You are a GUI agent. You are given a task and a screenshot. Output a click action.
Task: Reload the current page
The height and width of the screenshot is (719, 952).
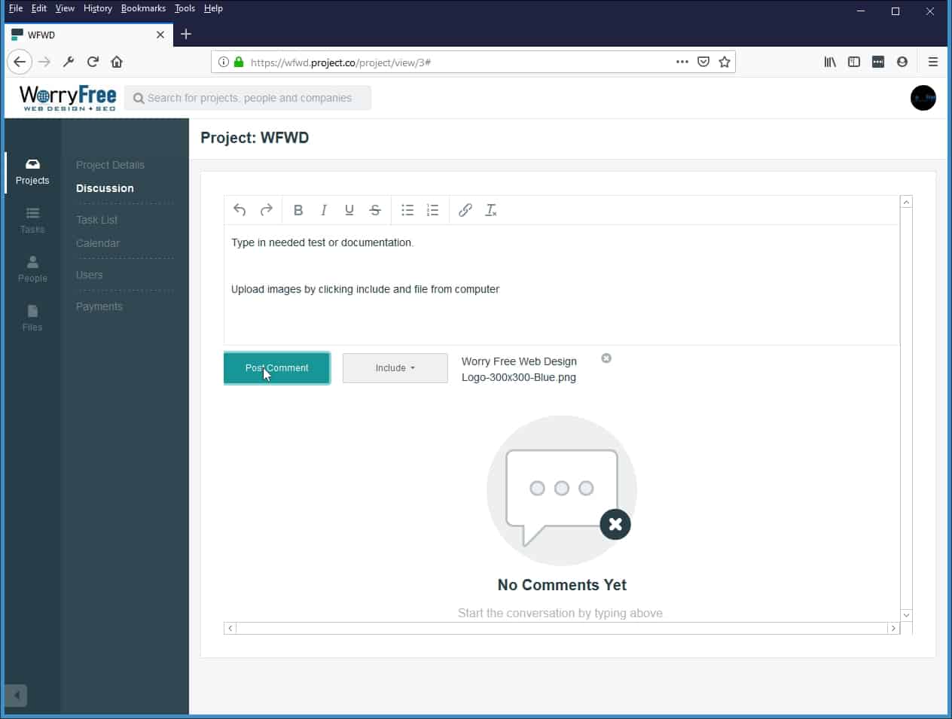coord(93,62)
